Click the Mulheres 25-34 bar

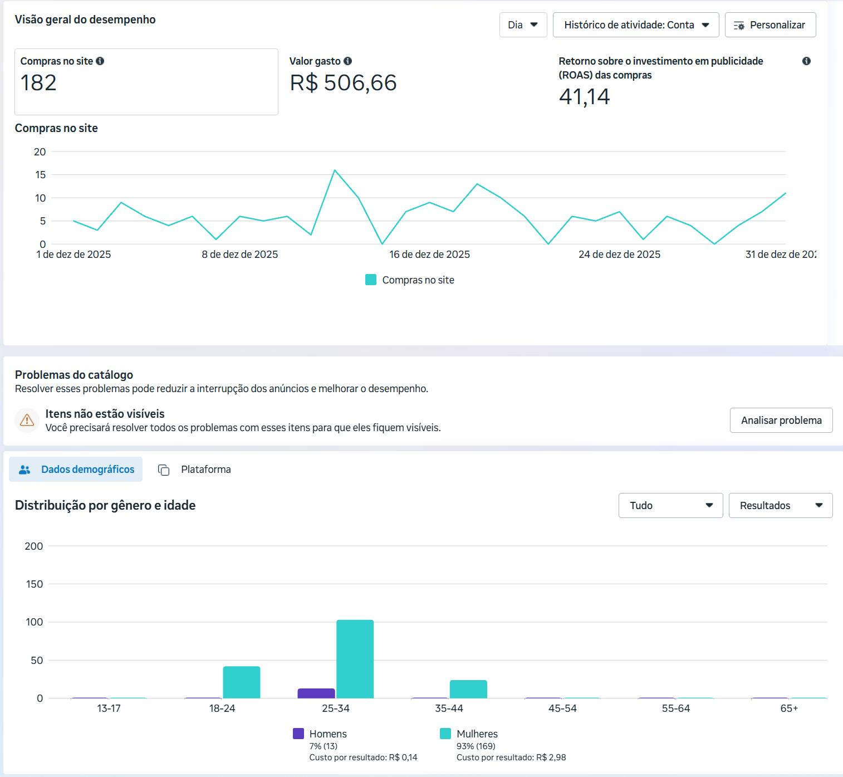tap(355, 659)
